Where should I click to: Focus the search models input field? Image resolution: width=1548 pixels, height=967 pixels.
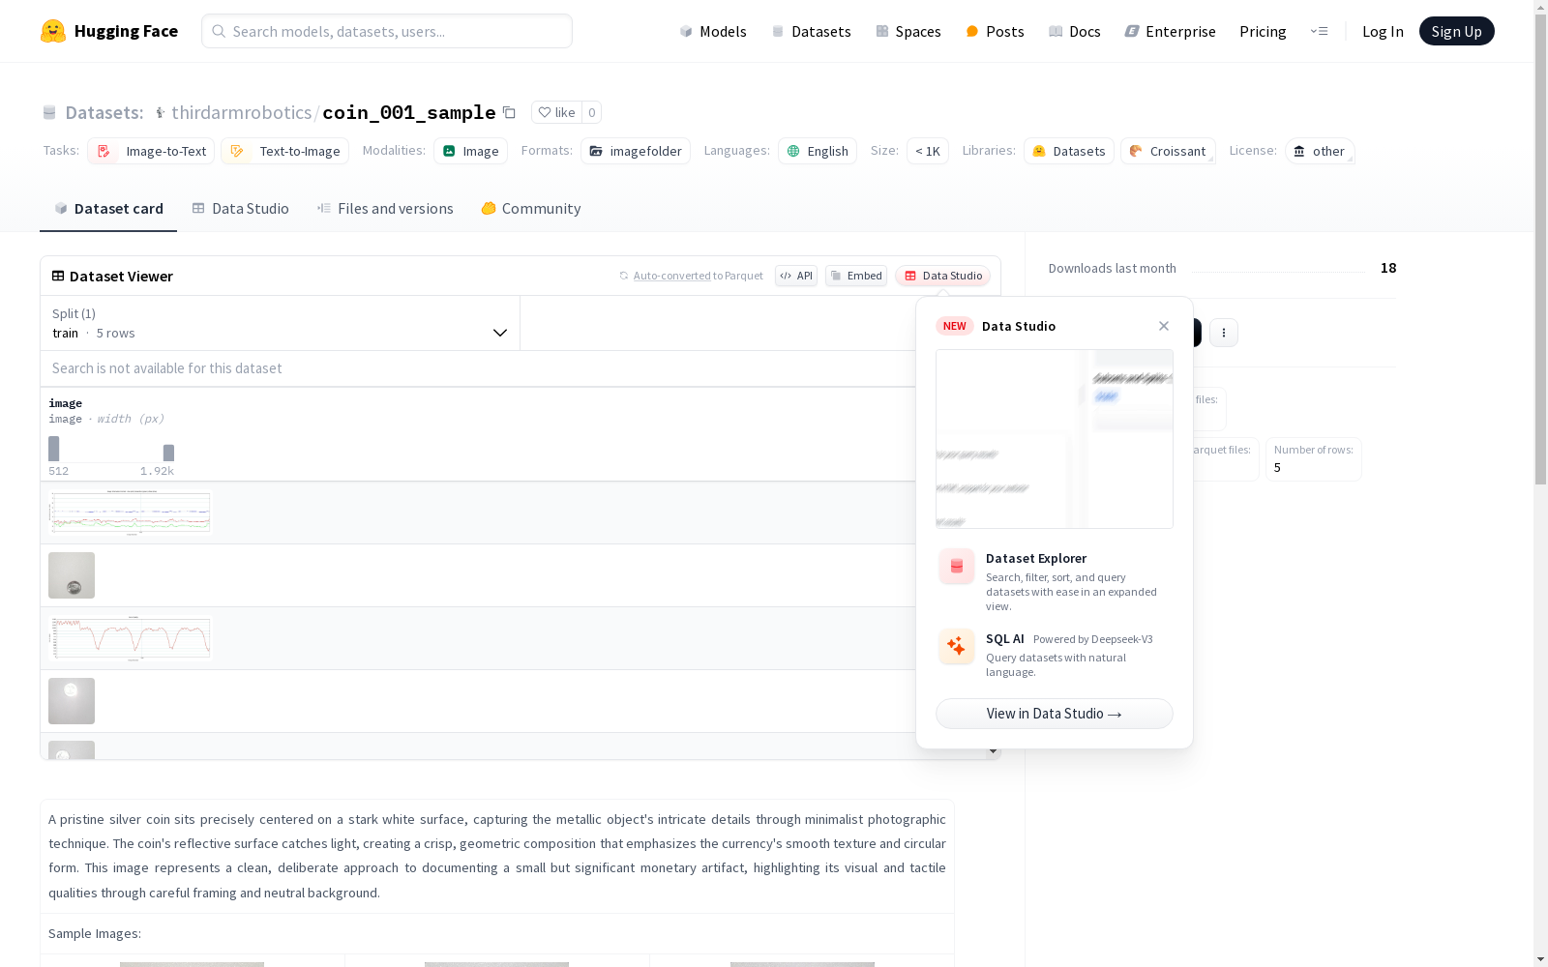coord(387,31)
